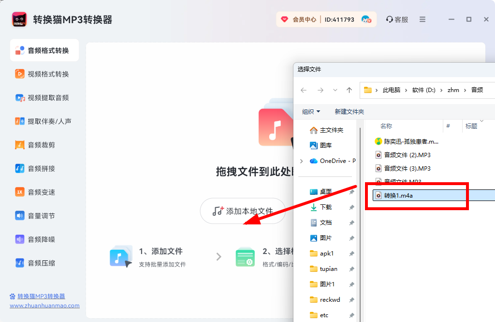Image resolution: width=495 pixels, height=322 pixels.
Task: Click the 转换猫MP3转换器 link
Action: (x=41, y=296)
